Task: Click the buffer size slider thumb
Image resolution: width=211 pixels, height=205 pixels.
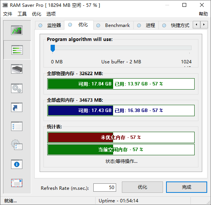Action: pyautogui.click(x=53, y=48)
